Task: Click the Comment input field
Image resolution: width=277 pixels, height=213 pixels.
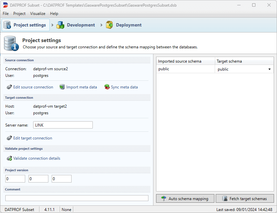Action: (x=77, y=197)
